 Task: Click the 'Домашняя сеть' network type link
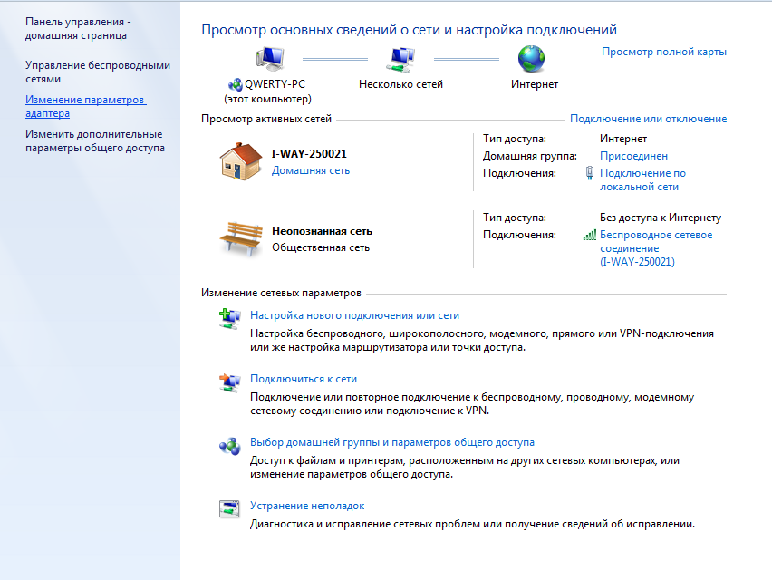point(311,170)
